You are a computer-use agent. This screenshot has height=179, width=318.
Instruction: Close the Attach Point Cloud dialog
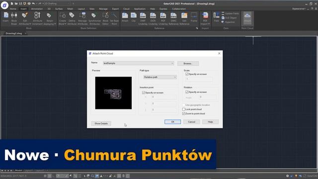(x=219, y=53)
